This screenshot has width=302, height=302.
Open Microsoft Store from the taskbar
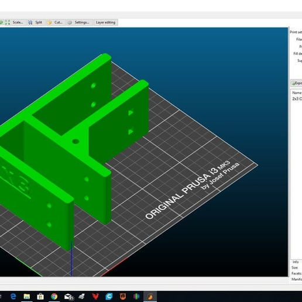point(40,297)
